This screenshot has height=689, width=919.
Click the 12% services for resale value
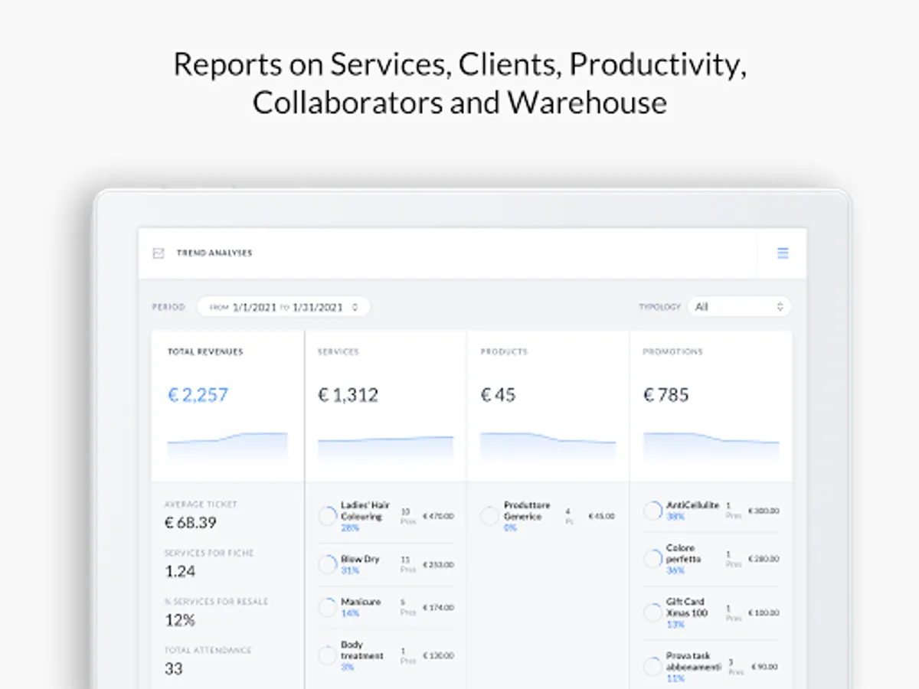point(180,620)
